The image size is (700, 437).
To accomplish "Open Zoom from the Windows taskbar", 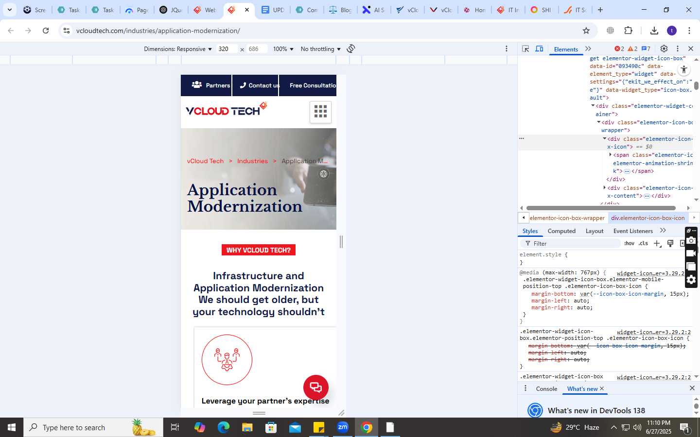I will pos(343,427).
